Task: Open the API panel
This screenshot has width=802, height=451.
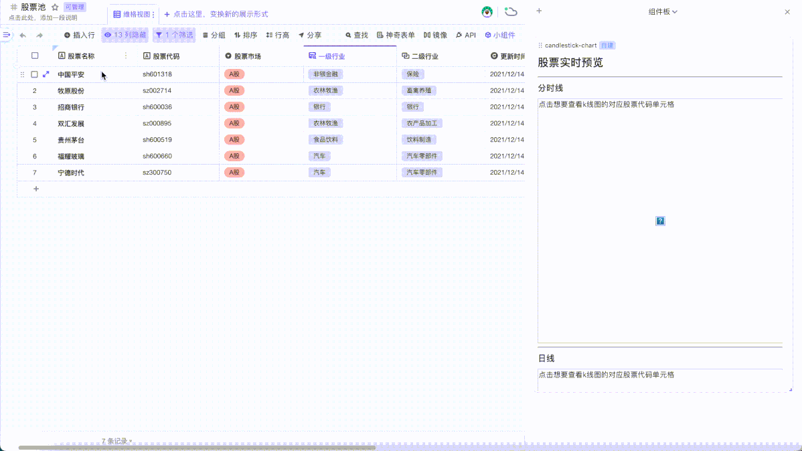Action: (466, 35)
